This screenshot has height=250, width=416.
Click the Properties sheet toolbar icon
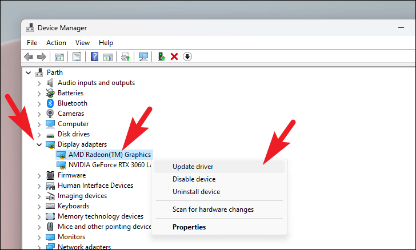(x=77, y=57)
